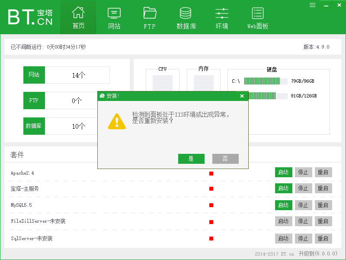Open the 网站 website tab icon
The image size is (346, 260).
114,13
